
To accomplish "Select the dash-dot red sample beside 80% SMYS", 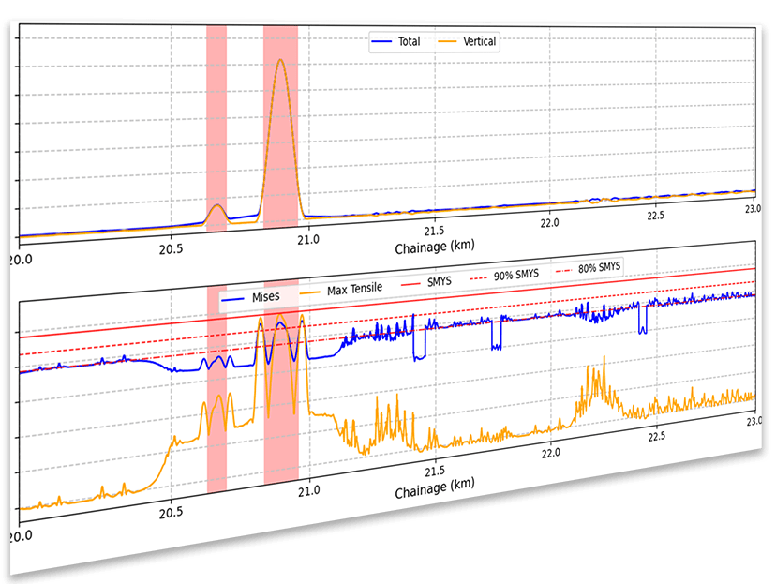I will coord(563,271).
